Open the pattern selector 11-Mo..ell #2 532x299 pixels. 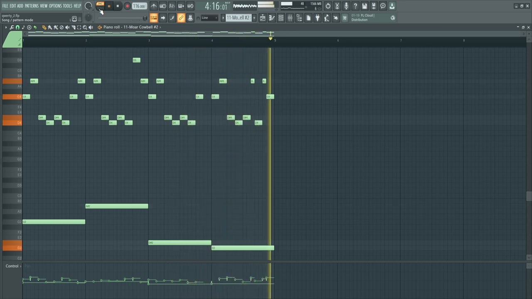[239, 18]
